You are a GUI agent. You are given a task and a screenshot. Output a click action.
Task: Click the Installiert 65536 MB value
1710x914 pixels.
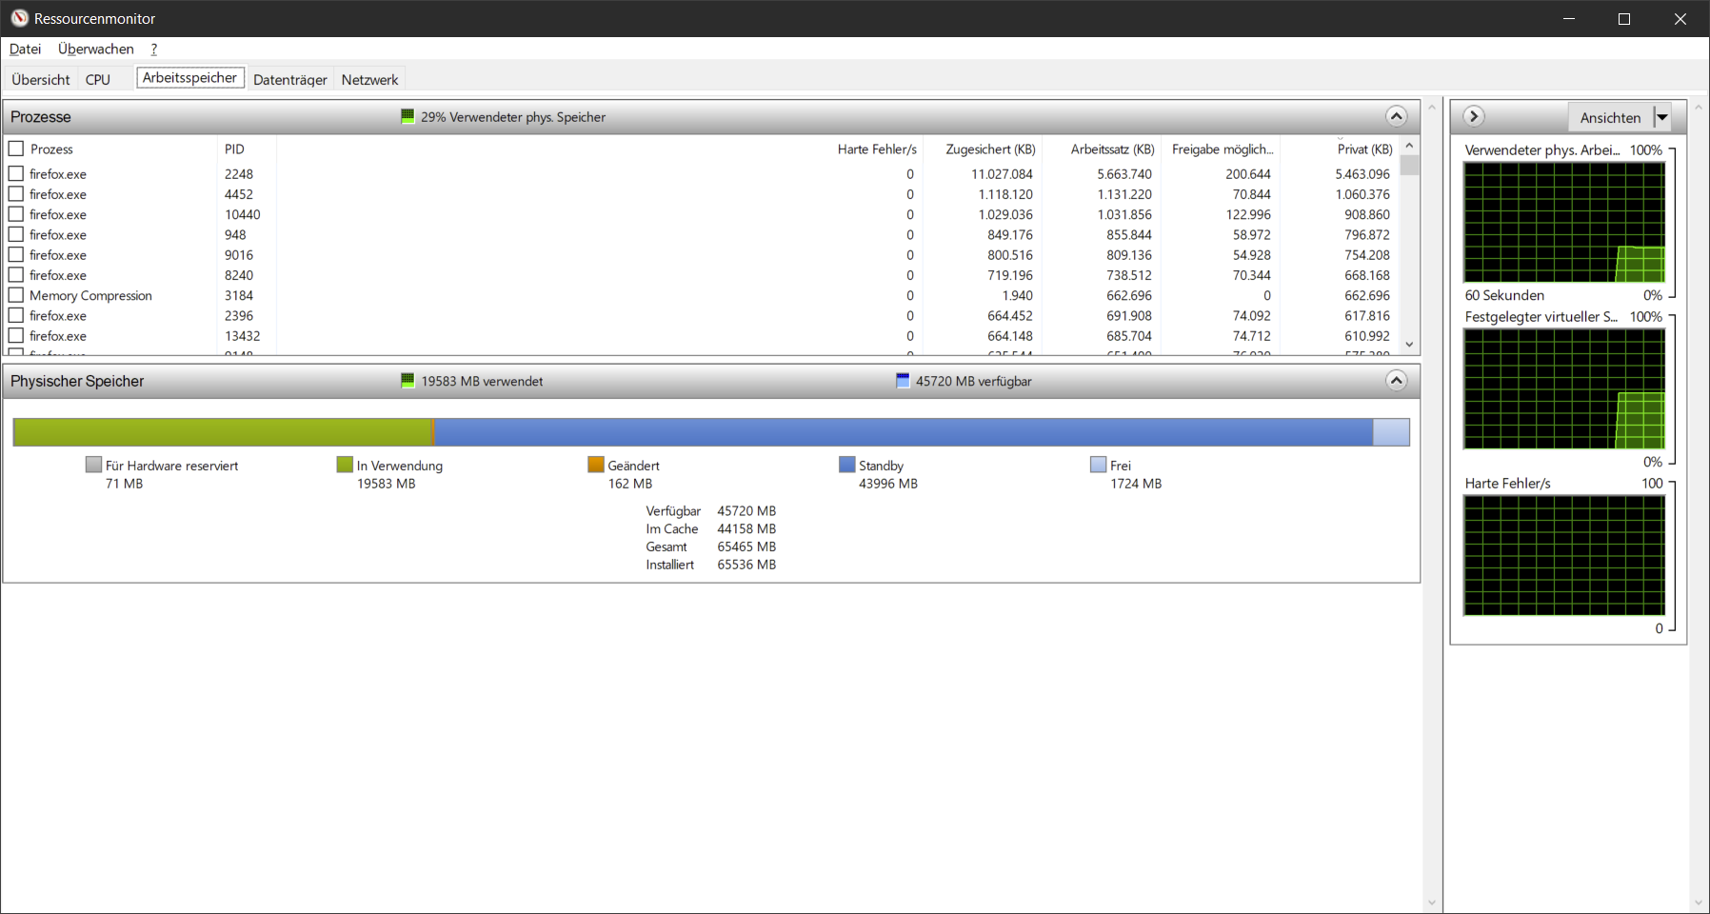pos(746,565)
